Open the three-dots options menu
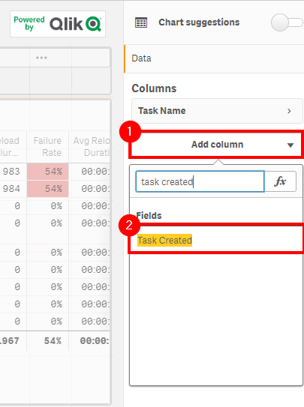 pos(41,58)
